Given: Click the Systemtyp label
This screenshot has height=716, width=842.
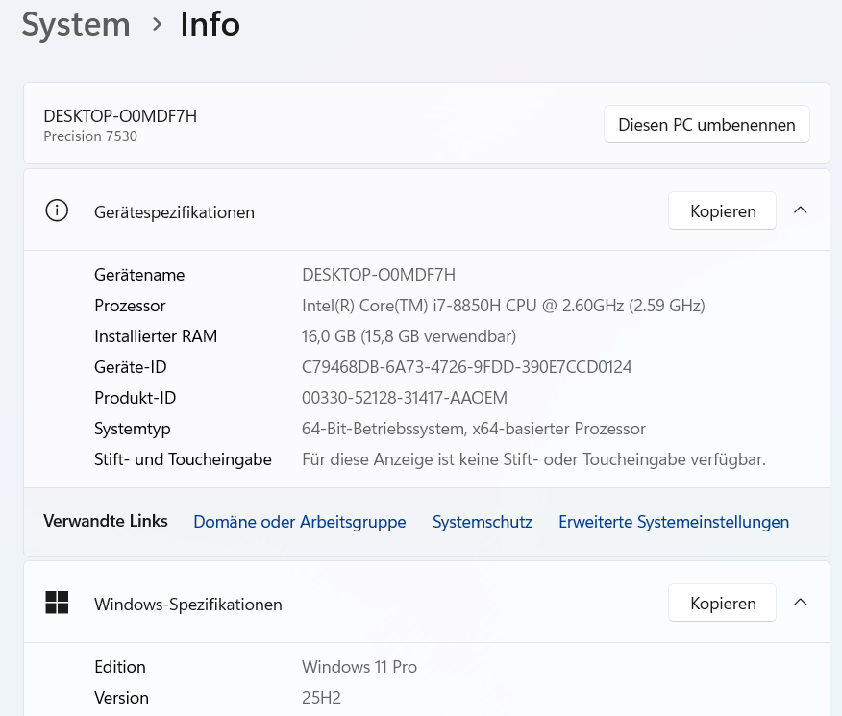Looking at the screenshot, I should click(132, 429).
